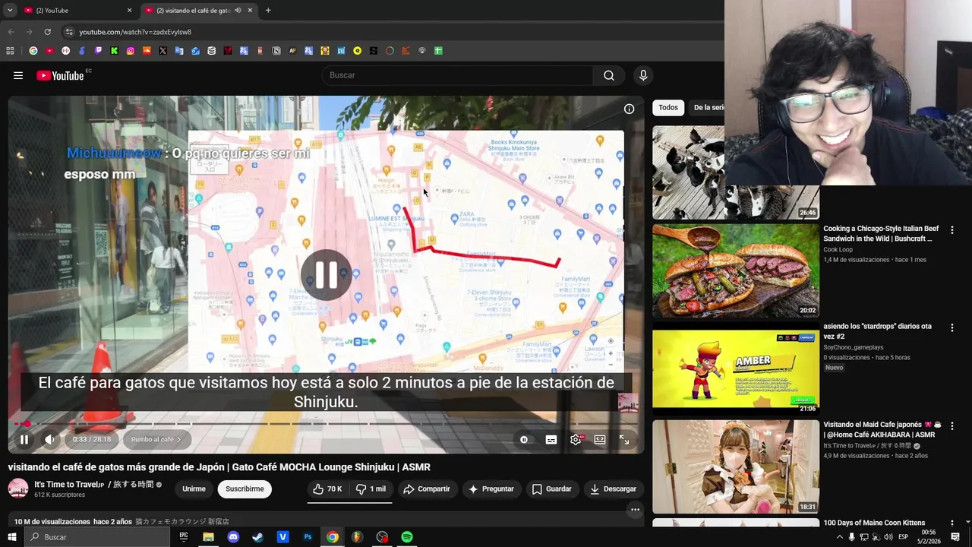Subscribe with Suscribirme button
The image size is (972, 547).
(x=245, y=489)
